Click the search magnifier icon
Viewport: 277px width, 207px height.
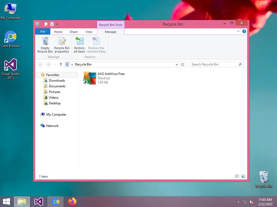240,64
